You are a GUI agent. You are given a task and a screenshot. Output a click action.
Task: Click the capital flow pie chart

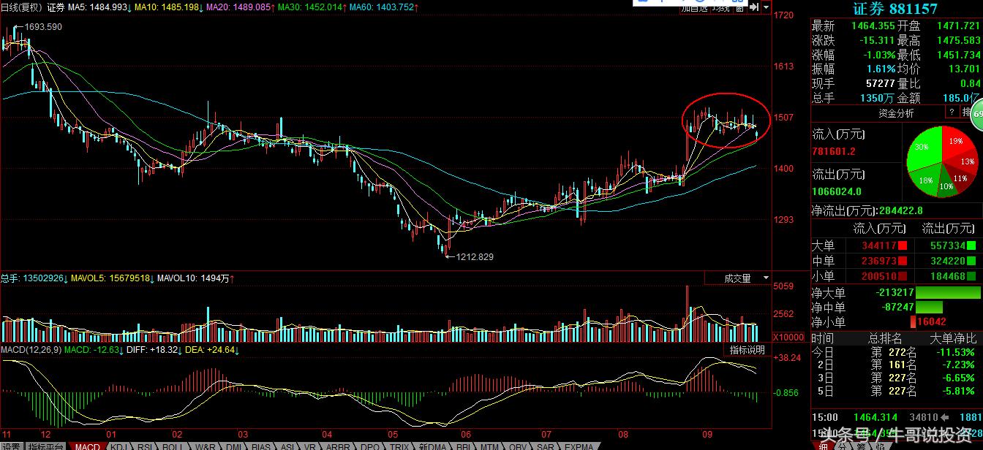(942, 161)
